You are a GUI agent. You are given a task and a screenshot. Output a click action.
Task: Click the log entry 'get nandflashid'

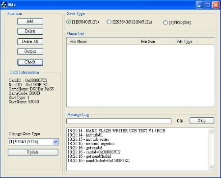(89, 156)
